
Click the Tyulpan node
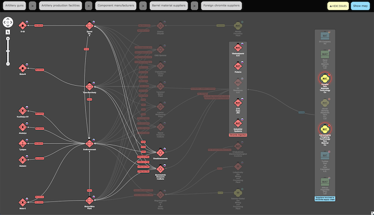22,144
